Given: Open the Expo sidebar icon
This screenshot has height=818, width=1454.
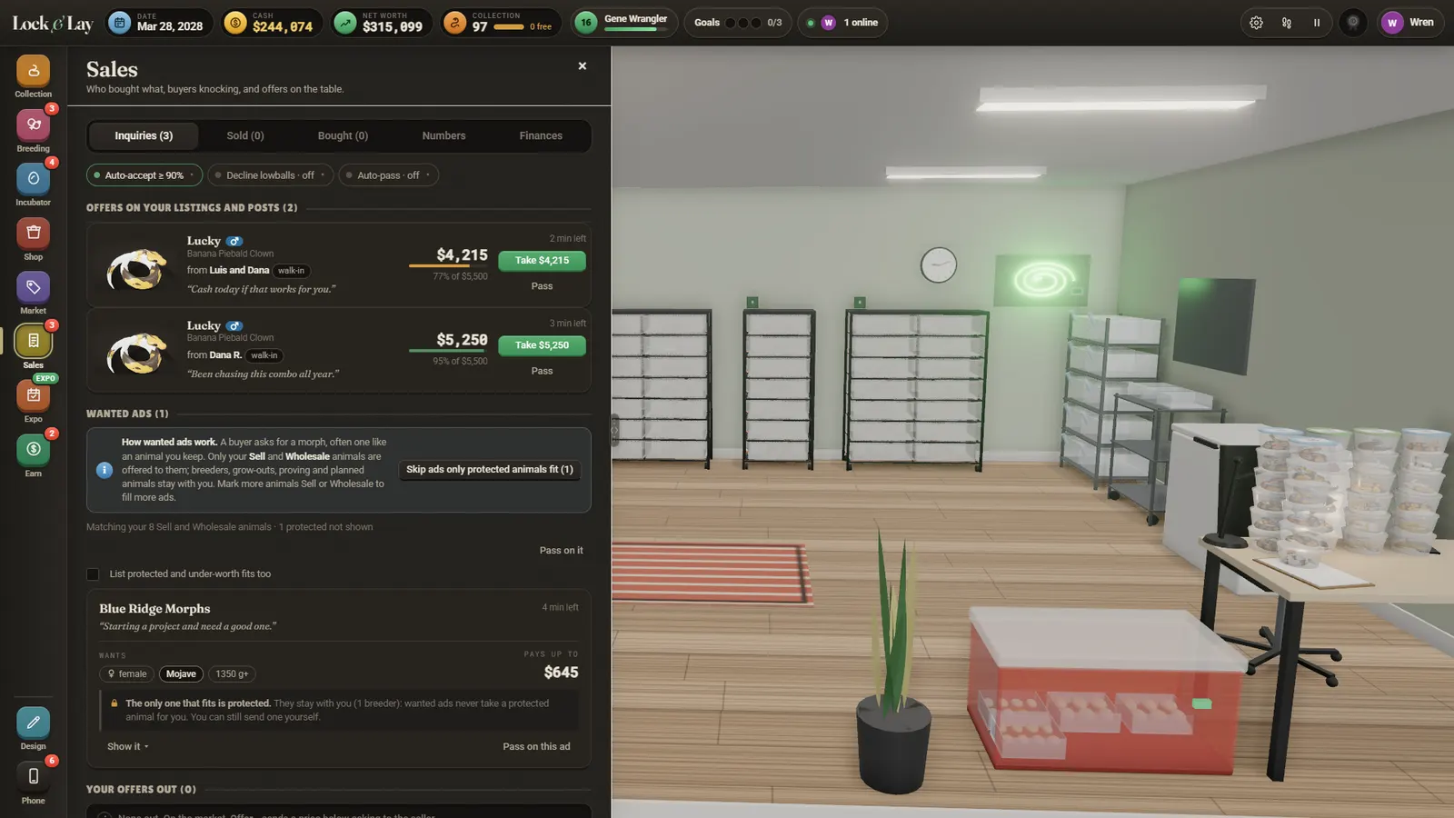Looking at the screenshot, I should 33,396.
